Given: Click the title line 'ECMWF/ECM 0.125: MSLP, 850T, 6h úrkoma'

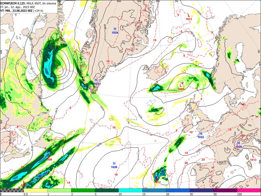Looking at the screenshot, I should [28, 3].
